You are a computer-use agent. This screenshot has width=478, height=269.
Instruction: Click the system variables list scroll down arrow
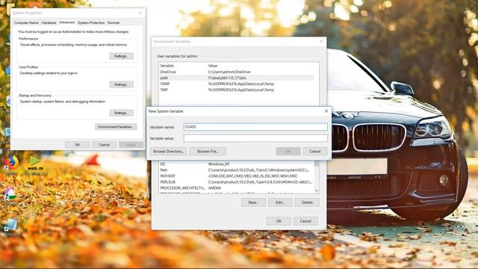coord(317,191)
